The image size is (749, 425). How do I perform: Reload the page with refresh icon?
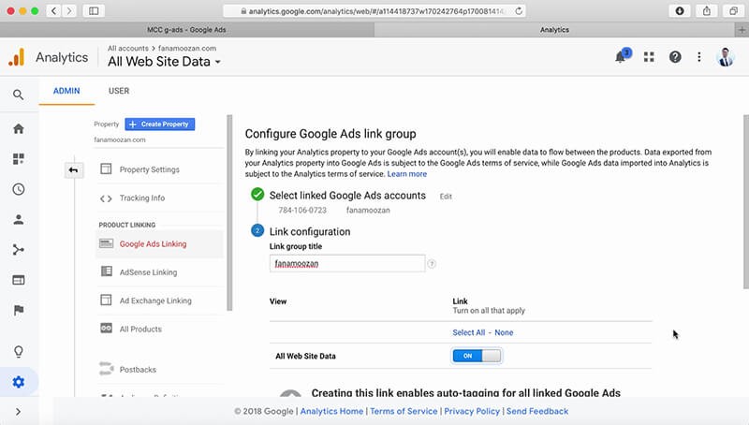coord(519,11)
